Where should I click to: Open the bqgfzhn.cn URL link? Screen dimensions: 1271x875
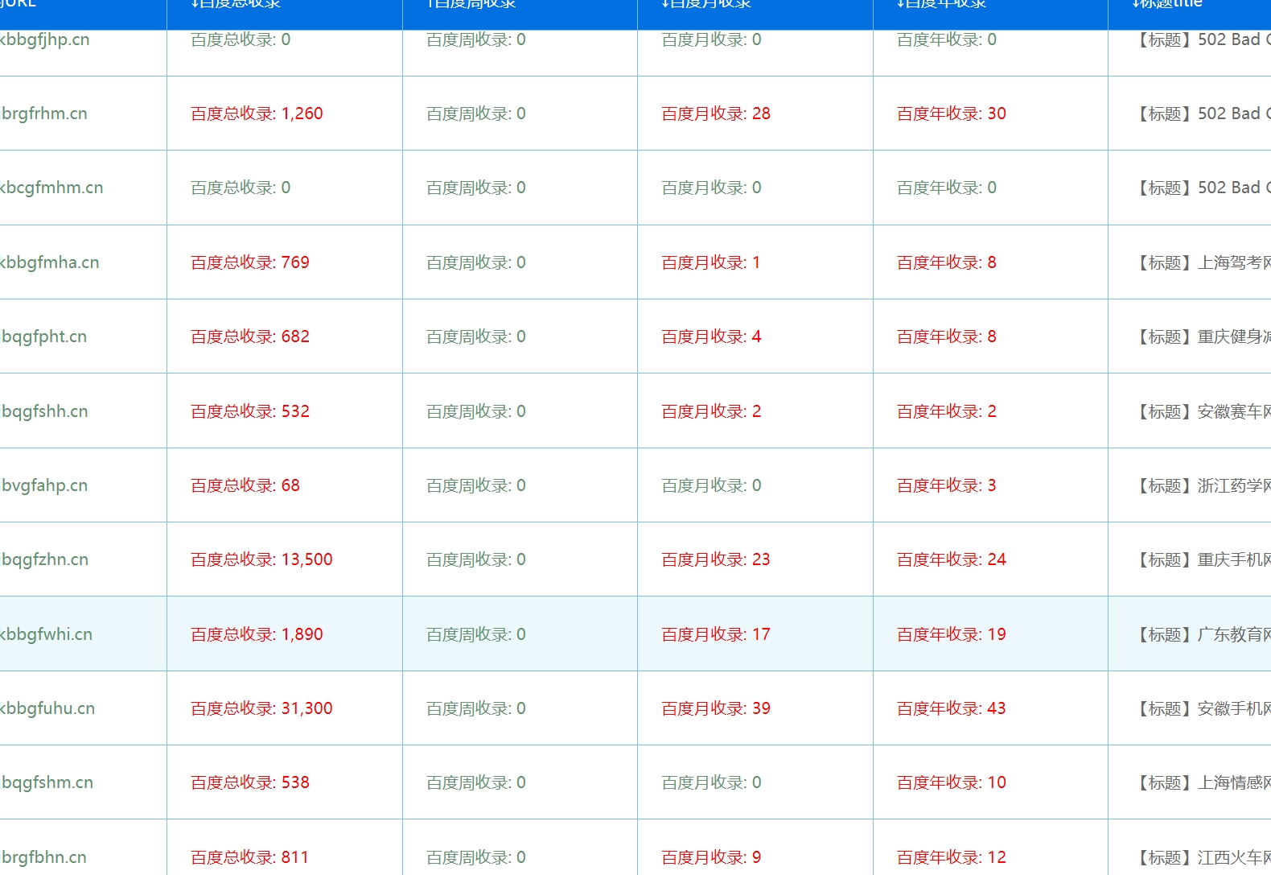pyautogui.click(x=44, y=559)
